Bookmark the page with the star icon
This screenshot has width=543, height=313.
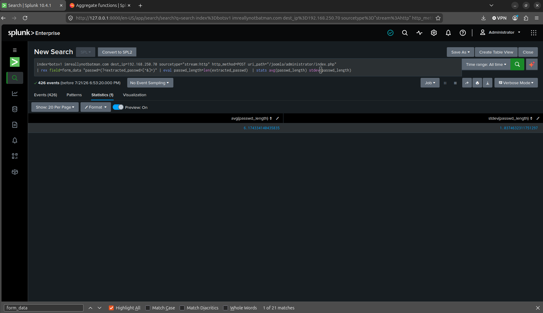click(x=438, y=18)
